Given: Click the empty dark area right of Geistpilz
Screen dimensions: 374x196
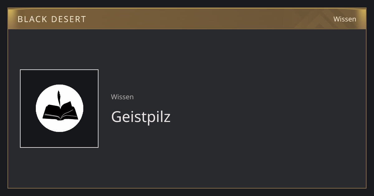Looking at the screenshot, I should (x=265, y=117).
